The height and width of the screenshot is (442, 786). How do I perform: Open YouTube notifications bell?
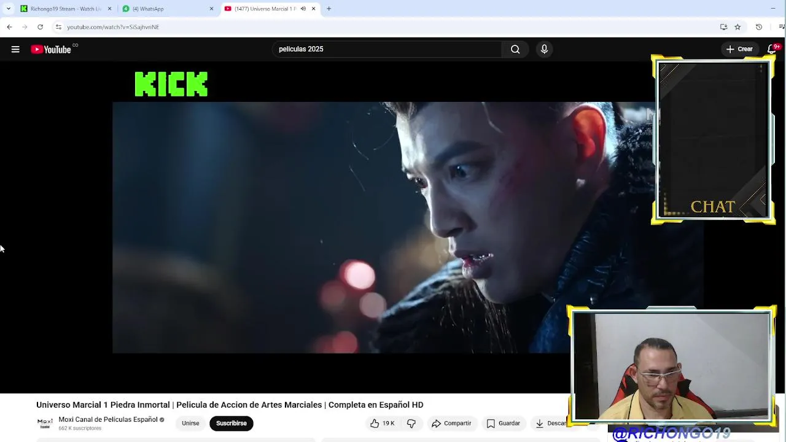click(x=772, y=49)
